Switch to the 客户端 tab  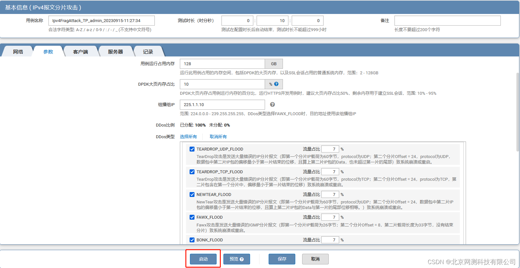(81, 52)
